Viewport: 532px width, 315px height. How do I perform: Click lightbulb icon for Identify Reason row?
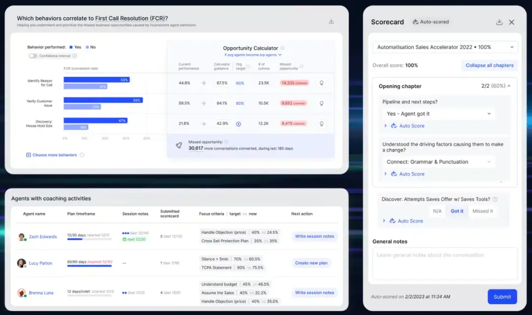322,83
